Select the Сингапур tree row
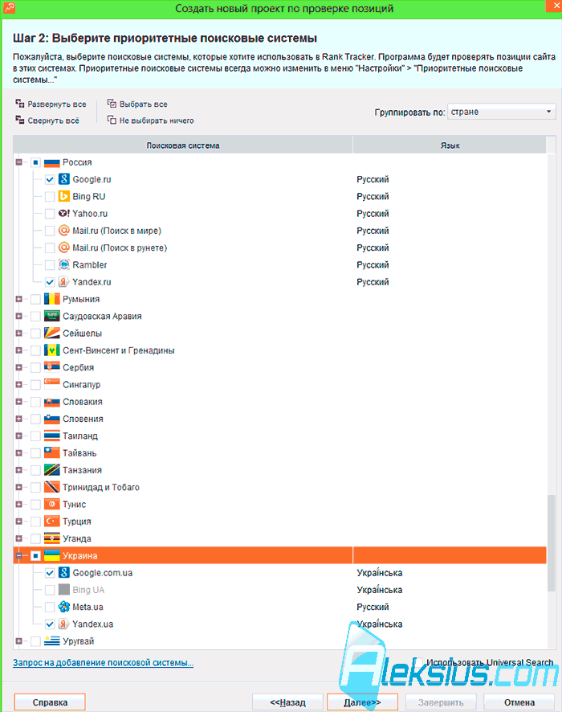 (280, 385)
